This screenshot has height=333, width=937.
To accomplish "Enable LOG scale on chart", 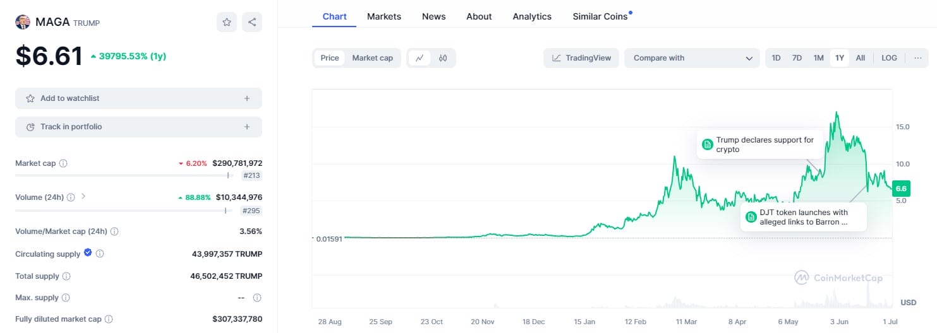I will (889, 58).
